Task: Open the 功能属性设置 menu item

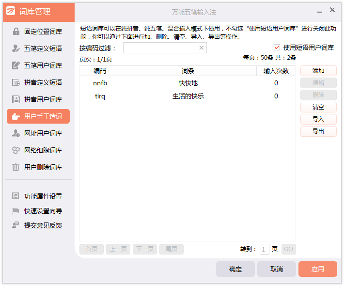Action: [43, 196]
